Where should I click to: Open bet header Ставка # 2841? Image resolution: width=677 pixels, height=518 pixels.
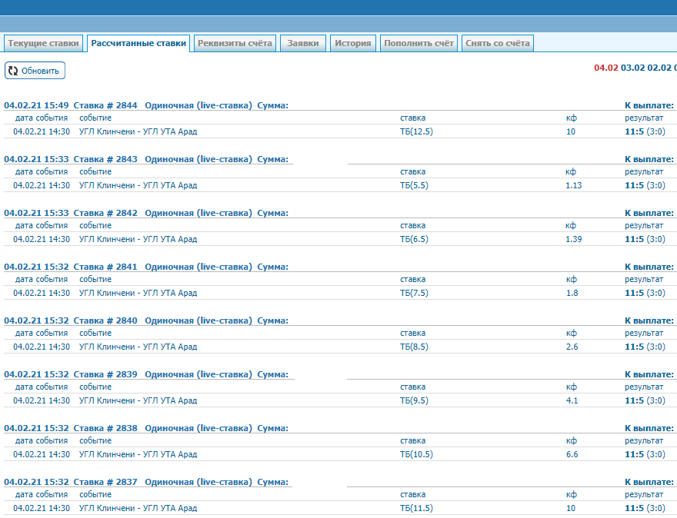click(105, 267)
